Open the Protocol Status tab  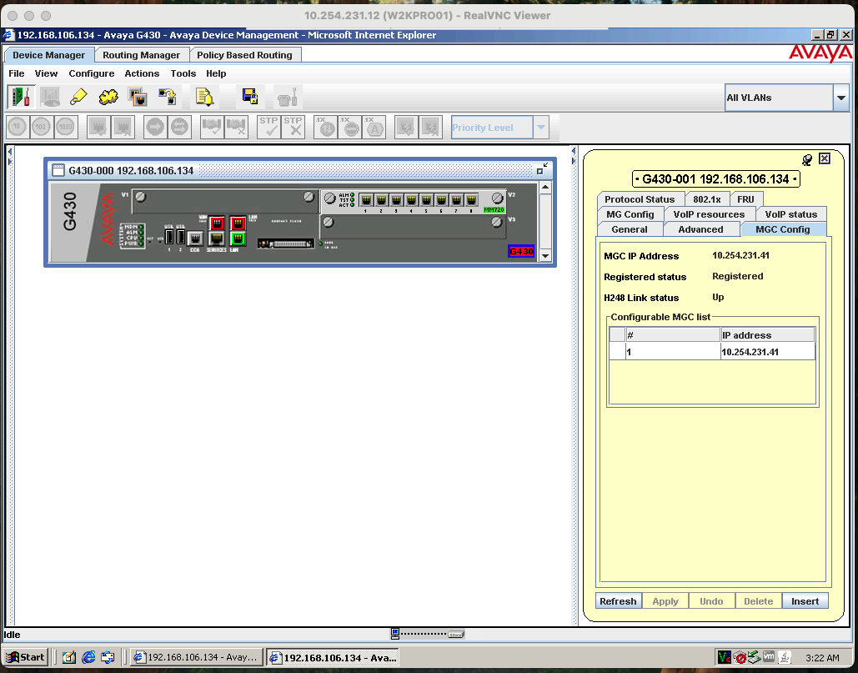(x=640, y=199)
